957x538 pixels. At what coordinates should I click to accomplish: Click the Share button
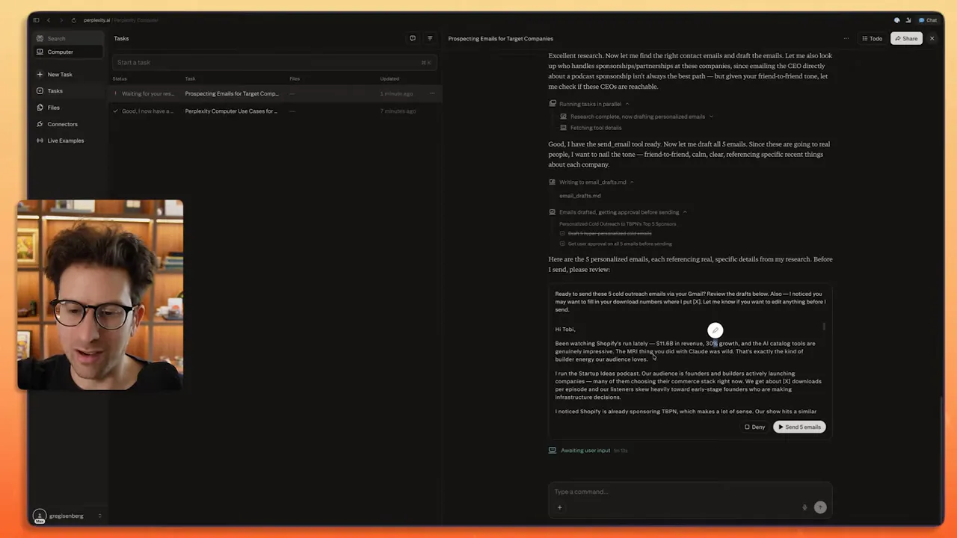point(906,38)
